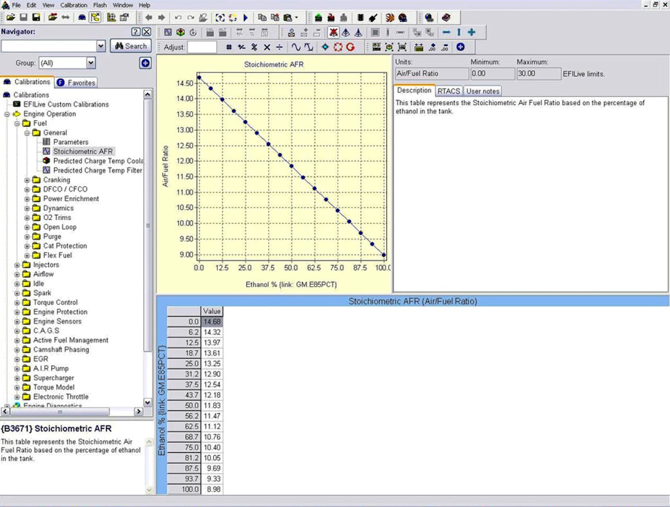Click the Adjust value input field
Image resolution: width=670 pixels, height=507 pixels.
point(202,47)
